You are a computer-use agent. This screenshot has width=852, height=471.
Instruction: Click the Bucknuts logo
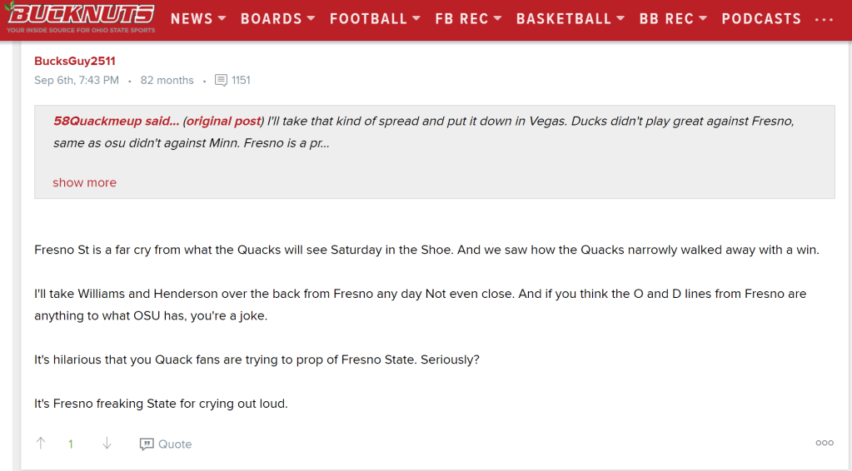click(80, 17)
